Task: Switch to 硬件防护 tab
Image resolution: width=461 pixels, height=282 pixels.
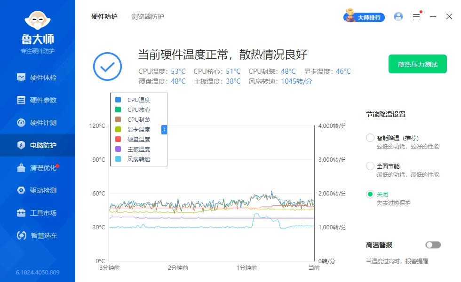Action: click(104, 16)
